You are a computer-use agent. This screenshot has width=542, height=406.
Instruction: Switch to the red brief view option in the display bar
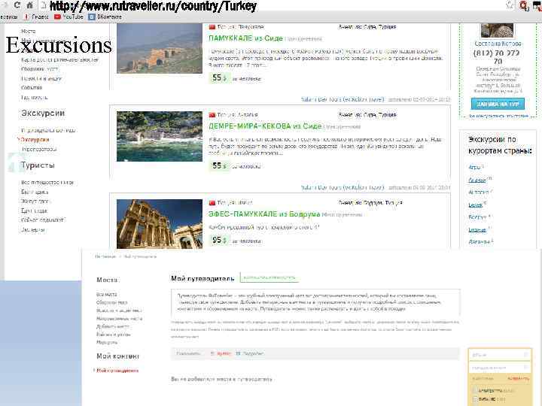point(221,353)
